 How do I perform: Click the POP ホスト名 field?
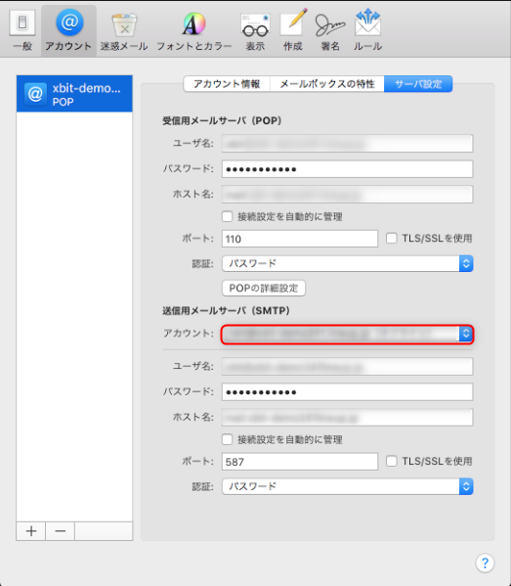(x=348, y=195)
